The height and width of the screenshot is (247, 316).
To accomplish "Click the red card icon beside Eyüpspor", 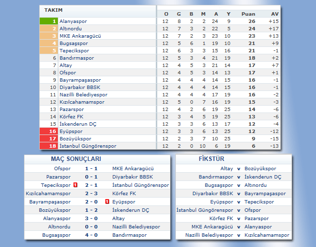I will [107, 202].
